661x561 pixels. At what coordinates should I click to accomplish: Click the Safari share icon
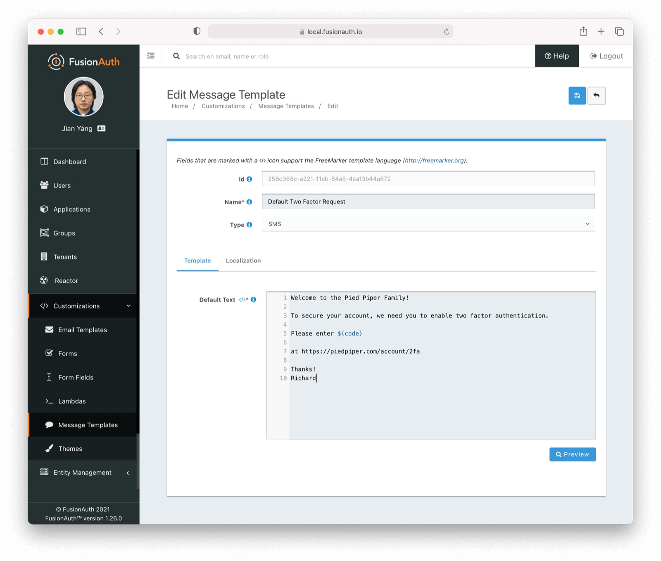click(x=583, y=31)
